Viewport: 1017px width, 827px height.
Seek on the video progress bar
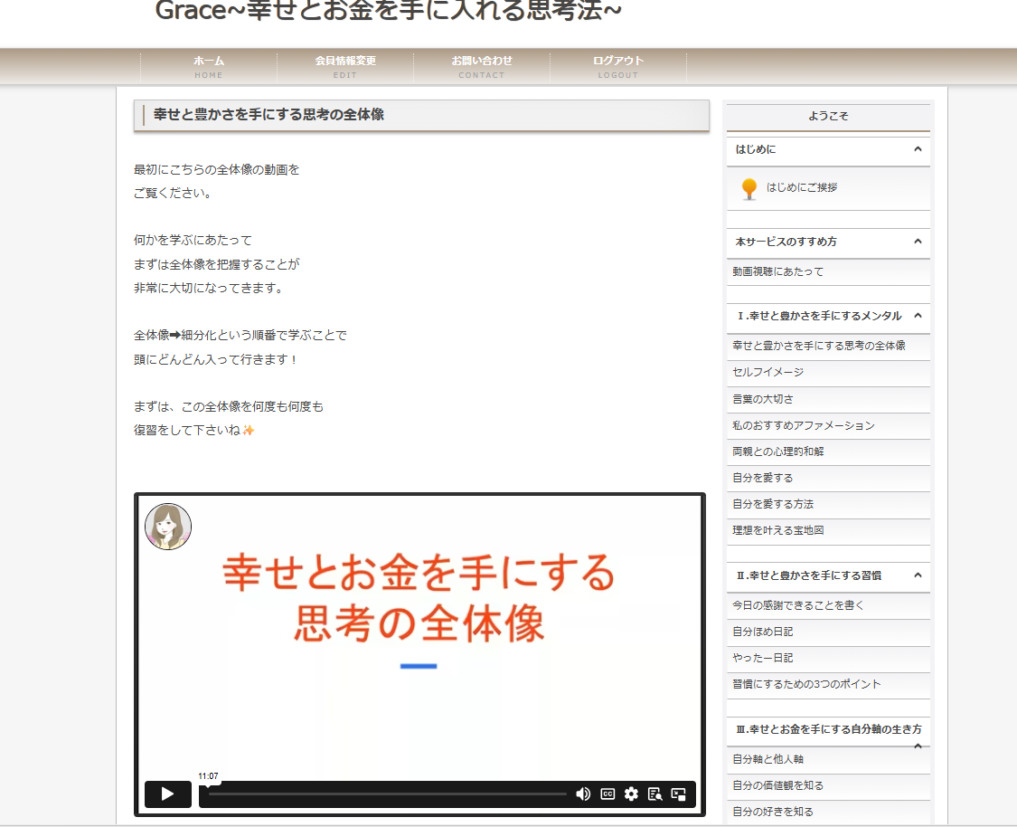coord(387,794)
